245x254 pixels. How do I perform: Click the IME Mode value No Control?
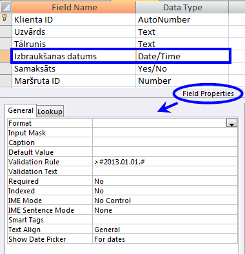[165, 200]
